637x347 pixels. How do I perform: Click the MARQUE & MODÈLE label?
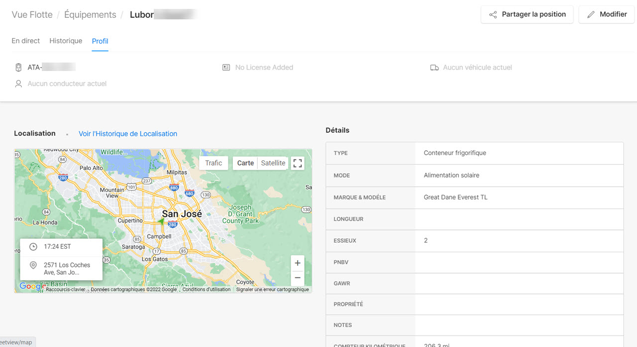click(359, 198)
